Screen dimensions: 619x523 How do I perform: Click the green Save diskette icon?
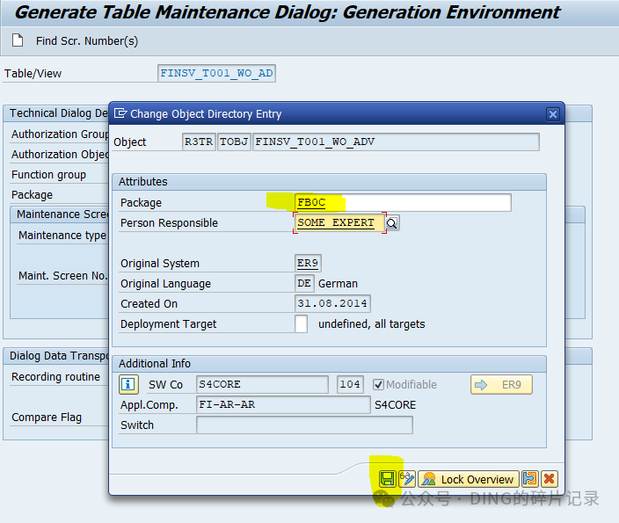[387, 479]
